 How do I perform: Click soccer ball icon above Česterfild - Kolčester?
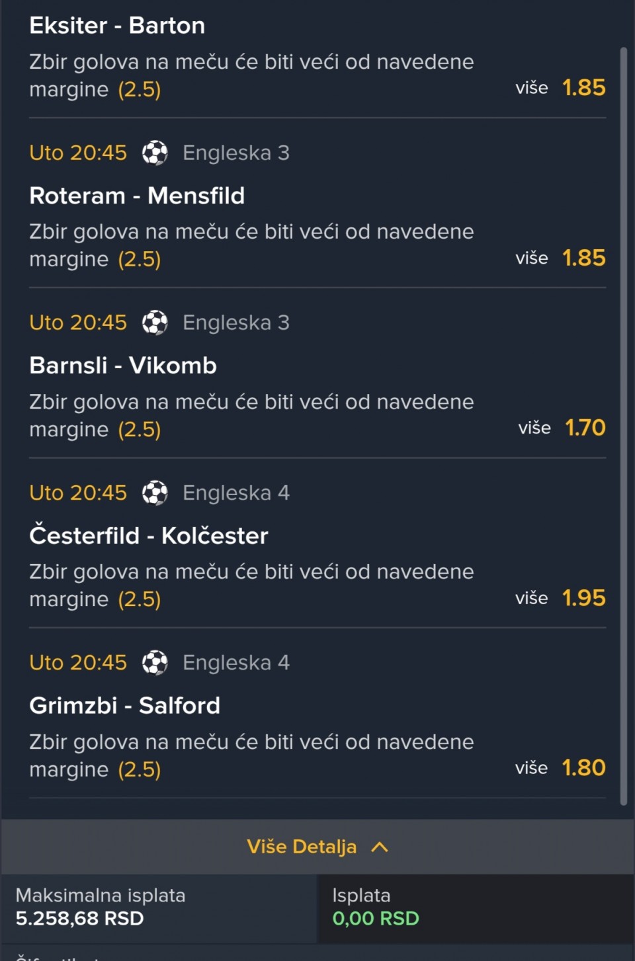155,493
